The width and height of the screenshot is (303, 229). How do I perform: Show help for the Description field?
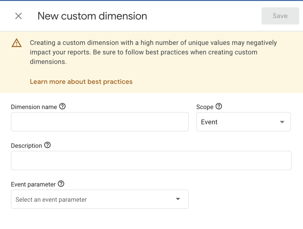click(47, 145)
